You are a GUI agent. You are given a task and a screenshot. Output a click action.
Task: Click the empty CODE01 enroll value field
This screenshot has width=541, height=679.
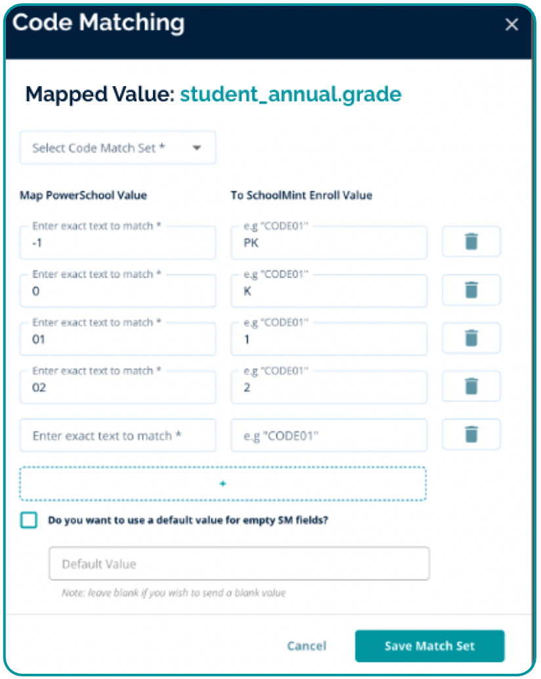[328, 435]
